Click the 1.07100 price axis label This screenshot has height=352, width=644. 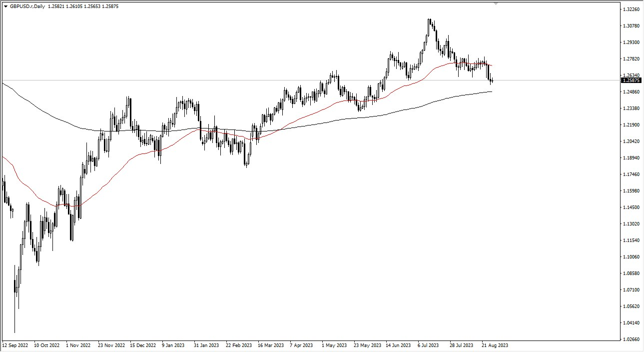631,290
